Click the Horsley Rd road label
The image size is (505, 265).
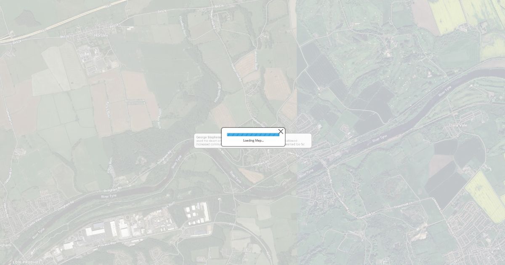click(x=8, y=210)
